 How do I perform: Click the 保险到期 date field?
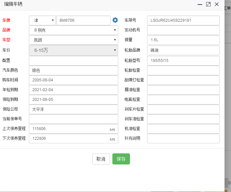click(74, 99)
